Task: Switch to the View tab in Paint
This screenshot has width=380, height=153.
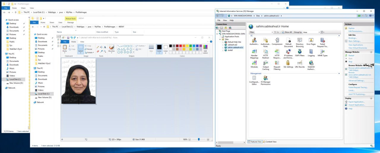Action: [82, 42]
